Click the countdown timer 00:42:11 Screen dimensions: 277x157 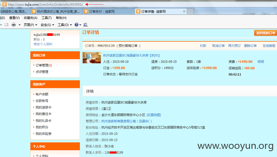235,74
